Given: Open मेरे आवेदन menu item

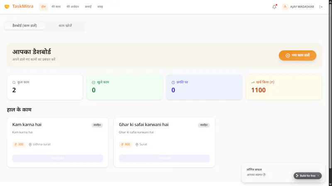Looking at the screenshot, I should 73,7.
